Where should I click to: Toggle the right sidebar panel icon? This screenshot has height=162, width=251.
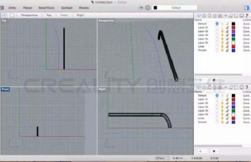coord(246,8)
